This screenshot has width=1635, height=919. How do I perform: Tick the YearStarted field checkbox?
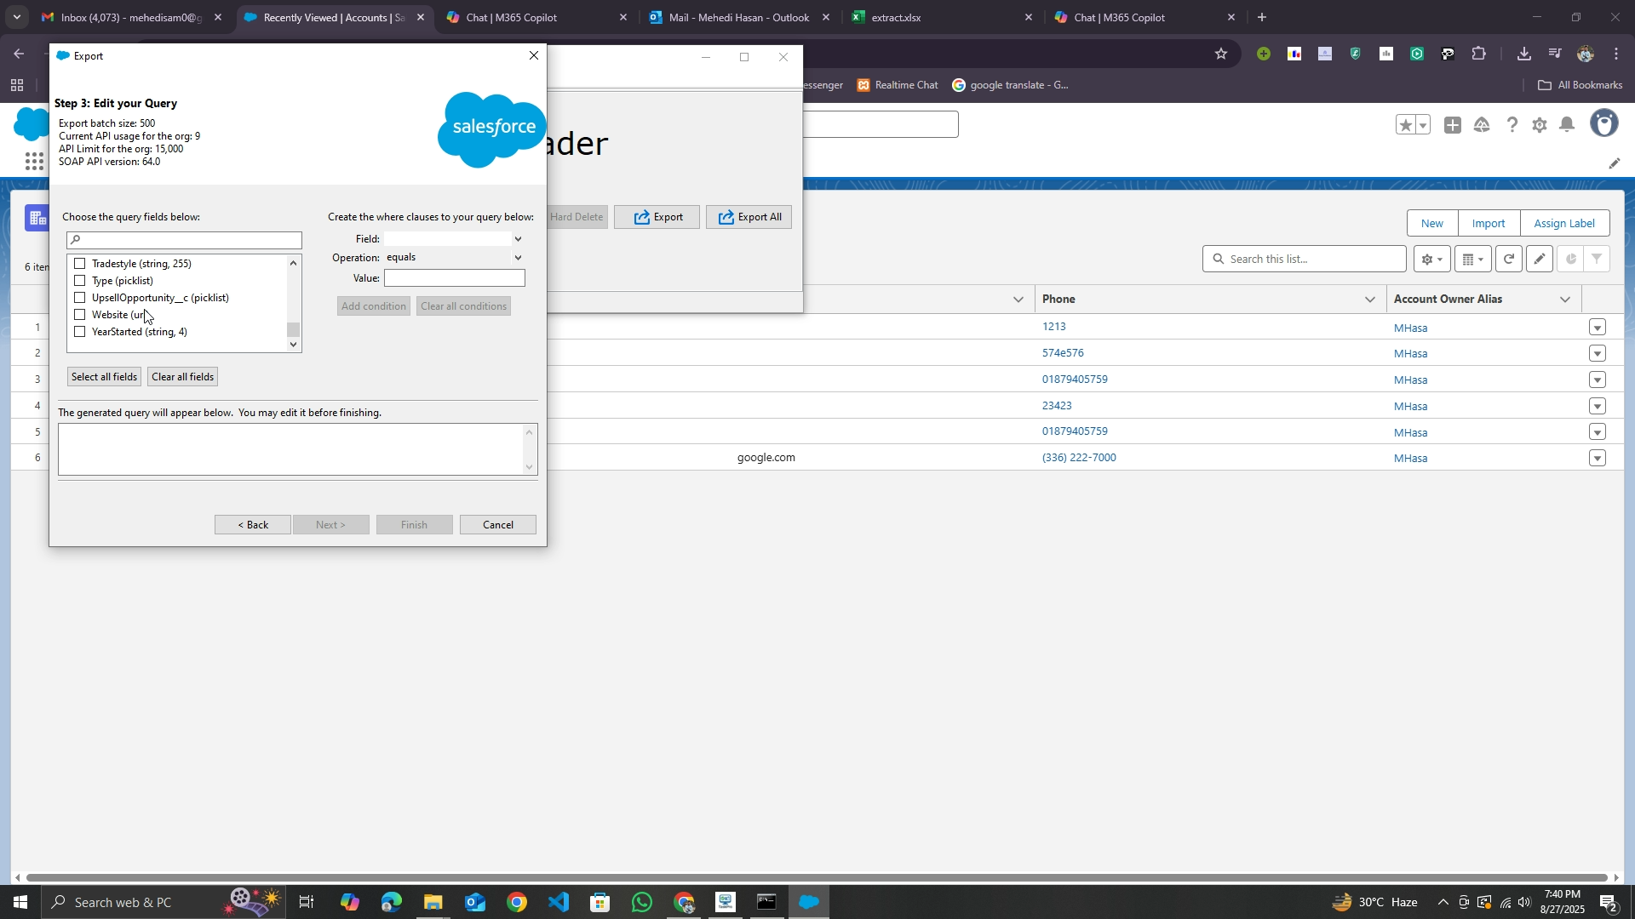pos(80,332)
